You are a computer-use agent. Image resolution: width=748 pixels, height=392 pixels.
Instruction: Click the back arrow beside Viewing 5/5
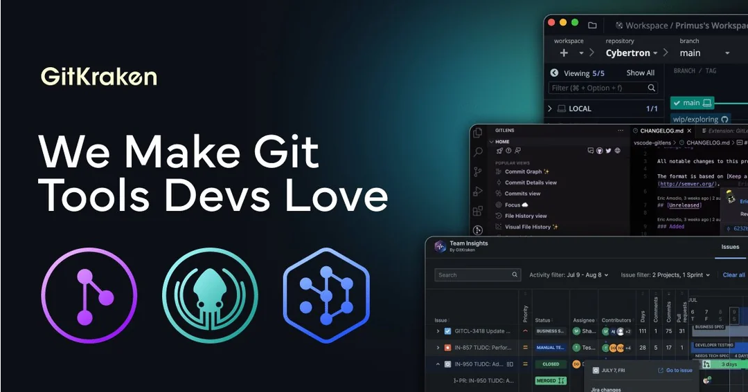pos(554,73)
